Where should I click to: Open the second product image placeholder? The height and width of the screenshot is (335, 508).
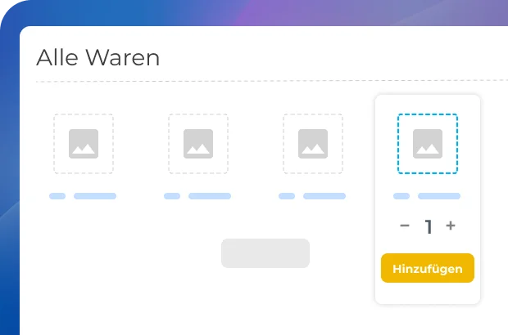click(x=198, y=144)
